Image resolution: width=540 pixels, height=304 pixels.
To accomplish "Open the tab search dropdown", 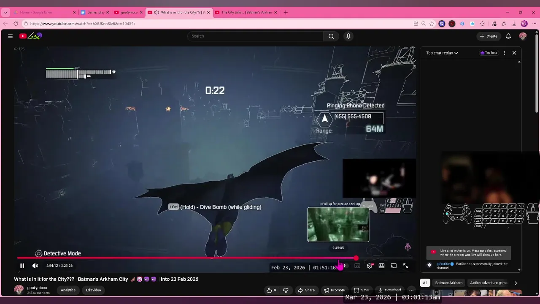I will [5, 12].
